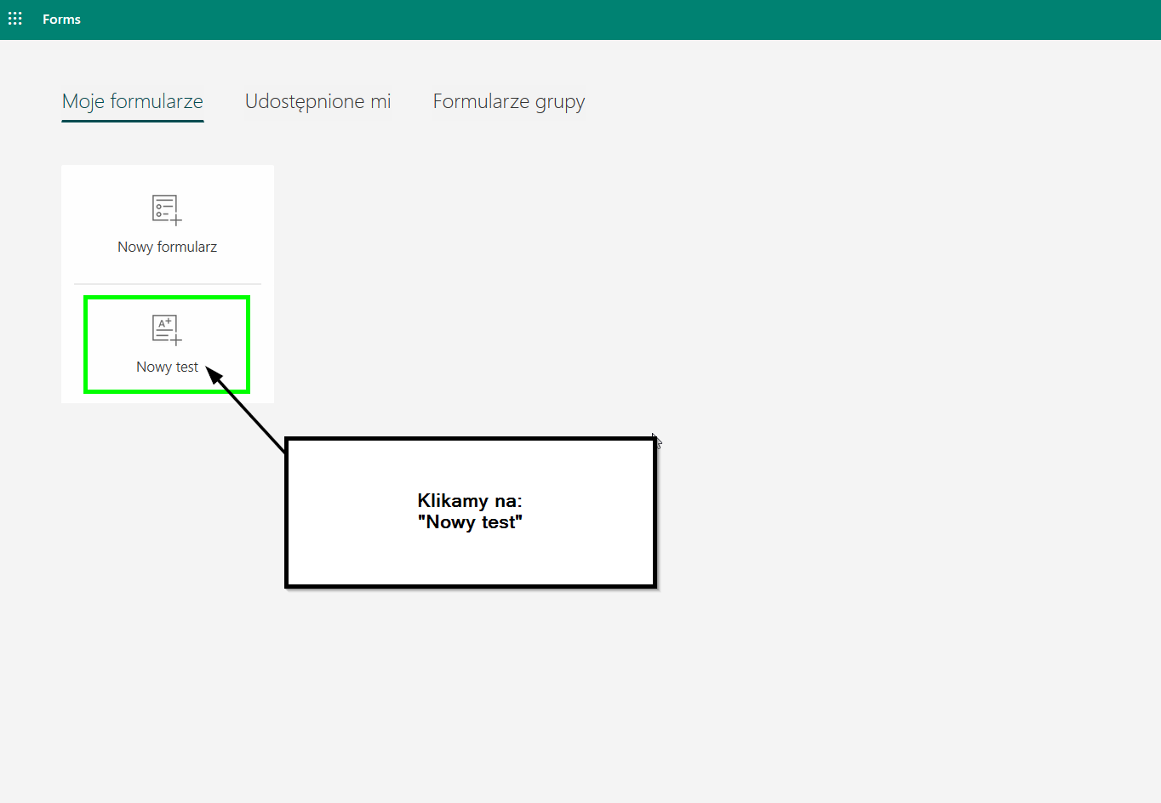
Task: Click the Nowy formularz icon
Action: (167, 209)
